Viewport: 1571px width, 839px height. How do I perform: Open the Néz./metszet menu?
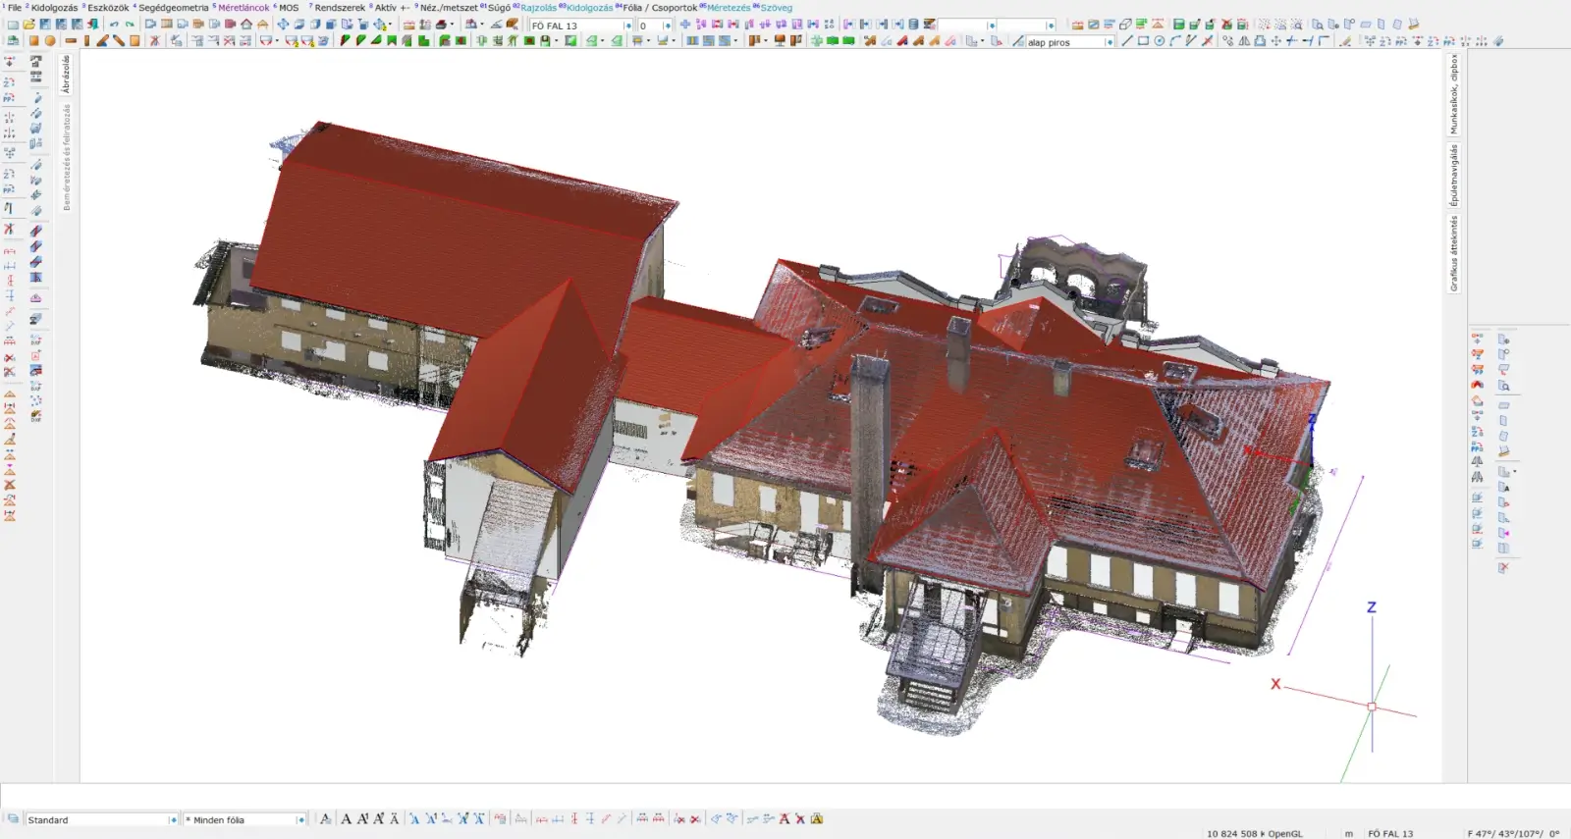449,7
